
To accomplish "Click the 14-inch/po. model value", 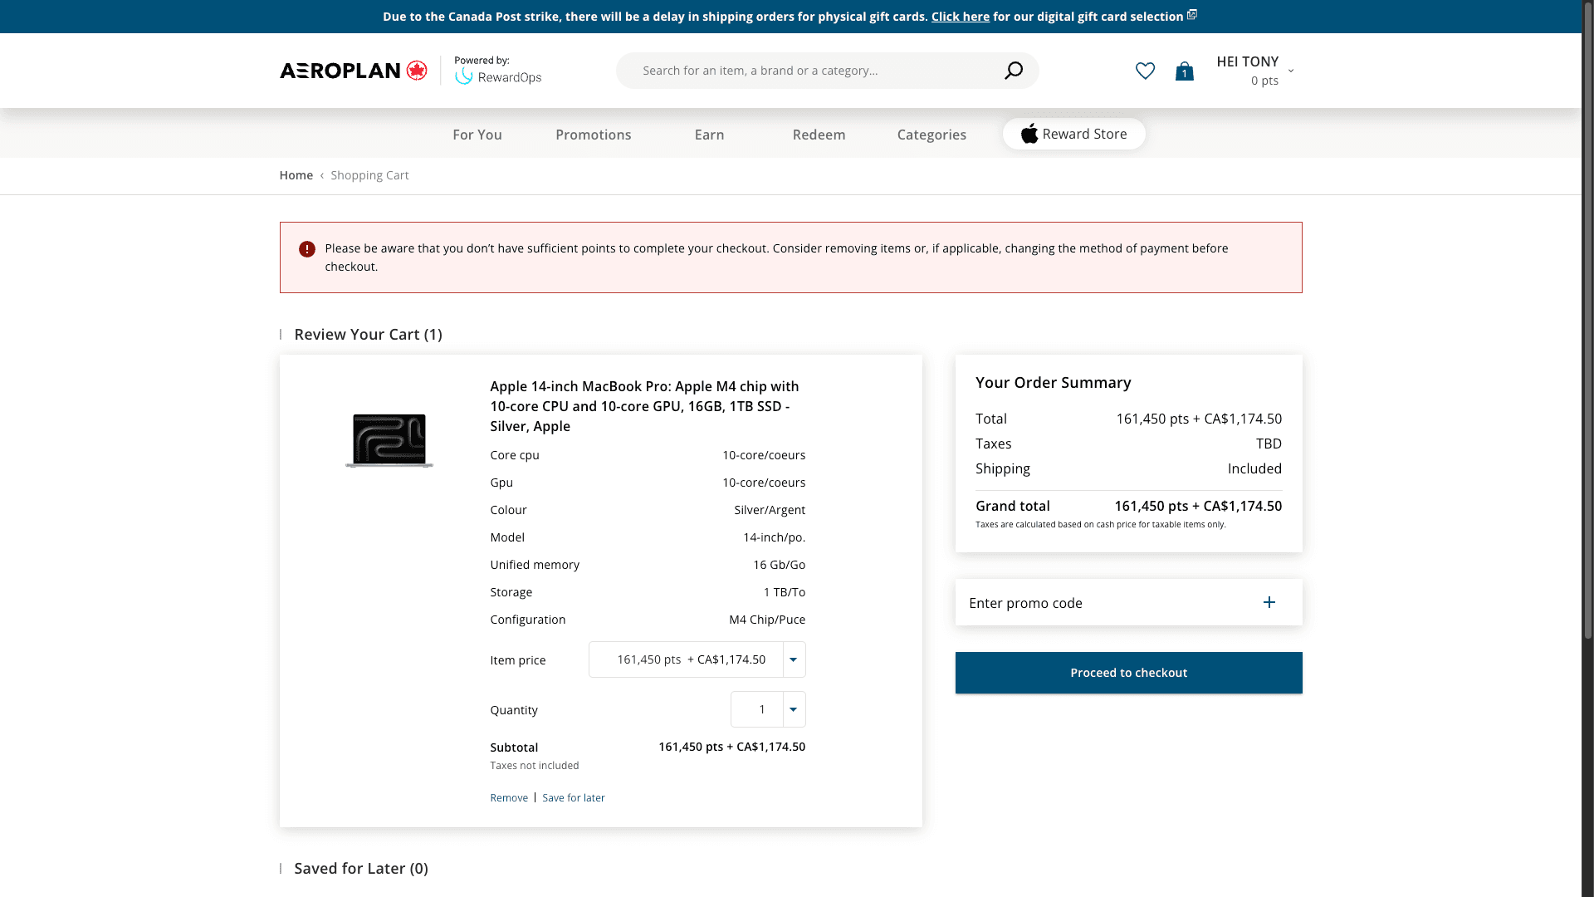I will pyautogui.click(x=774, y=537).
